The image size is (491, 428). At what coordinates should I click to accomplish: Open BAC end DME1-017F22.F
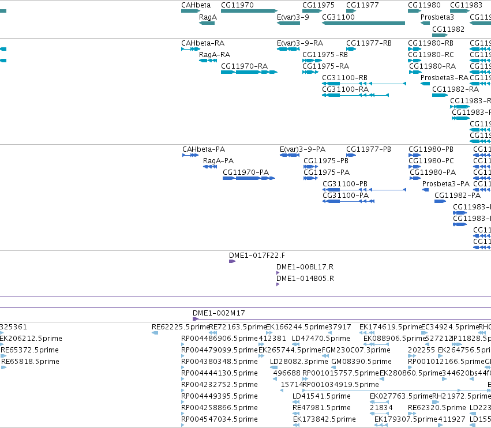233,261
